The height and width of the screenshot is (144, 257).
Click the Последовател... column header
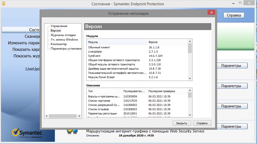tap(135, 91)
